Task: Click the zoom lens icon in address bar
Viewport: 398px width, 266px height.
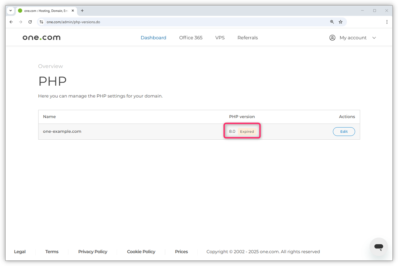Action: (x=332, y=22)
